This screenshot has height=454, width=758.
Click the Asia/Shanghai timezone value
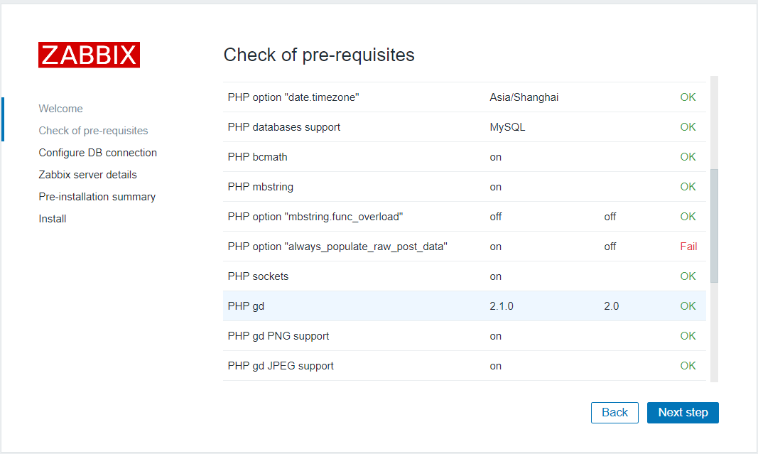pos(524,97)
